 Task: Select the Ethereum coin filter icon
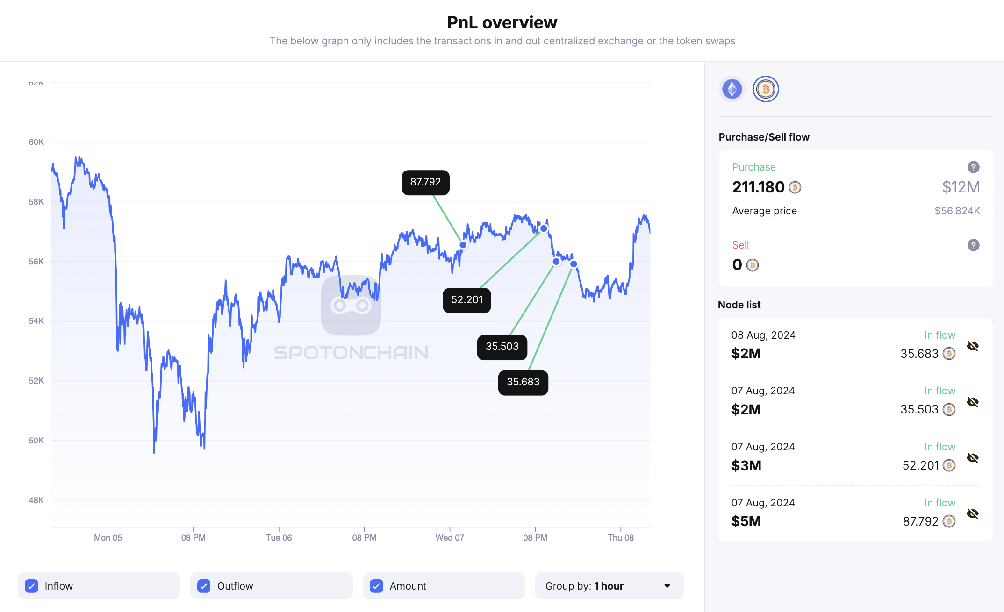(x=732, y=89)
